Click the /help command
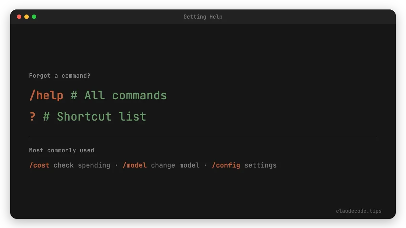Image resolution: width=406 pixels, height=228 pixels. point(46,96)
